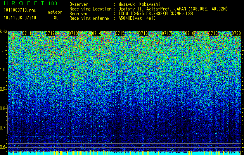Click the observer name Masayuki Kobayashi
Image resolution: width=244 pixels, height=155 pixels.
(x=139, y=4)
